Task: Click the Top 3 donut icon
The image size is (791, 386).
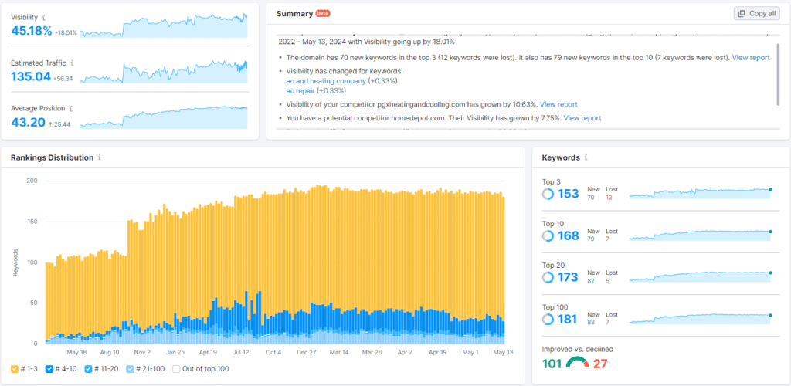Action: 548,194
